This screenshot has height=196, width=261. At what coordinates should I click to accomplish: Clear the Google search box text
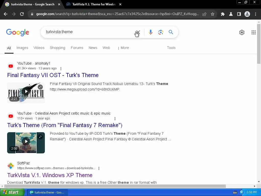tap(138, 32)
